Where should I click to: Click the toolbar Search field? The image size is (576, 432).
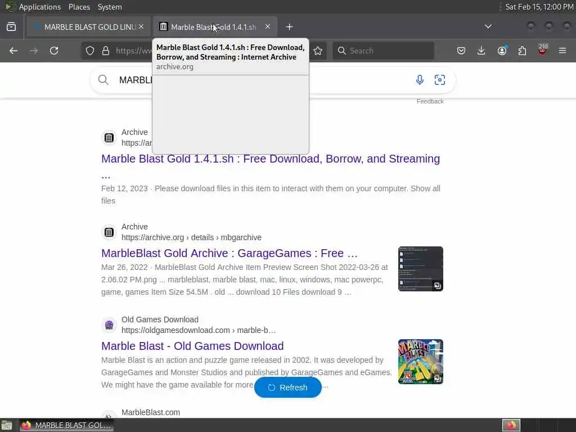coord(383,51)
